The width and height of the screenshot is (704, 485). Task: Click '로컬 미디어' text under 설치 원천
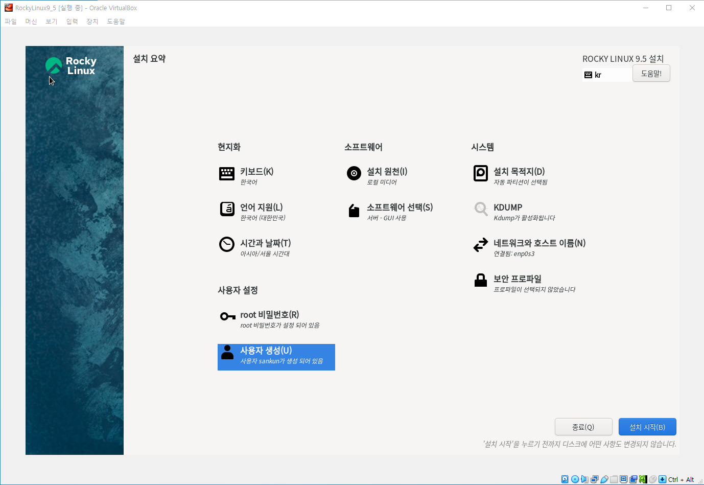pyautogui.click(x=382, y=182)
